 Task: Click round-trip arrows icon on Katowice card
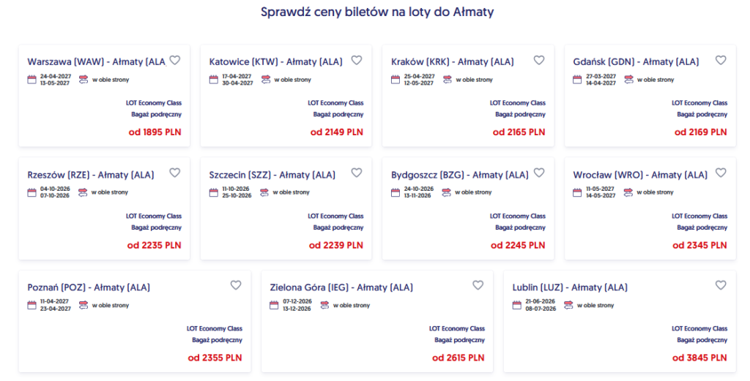click(265, 79)
